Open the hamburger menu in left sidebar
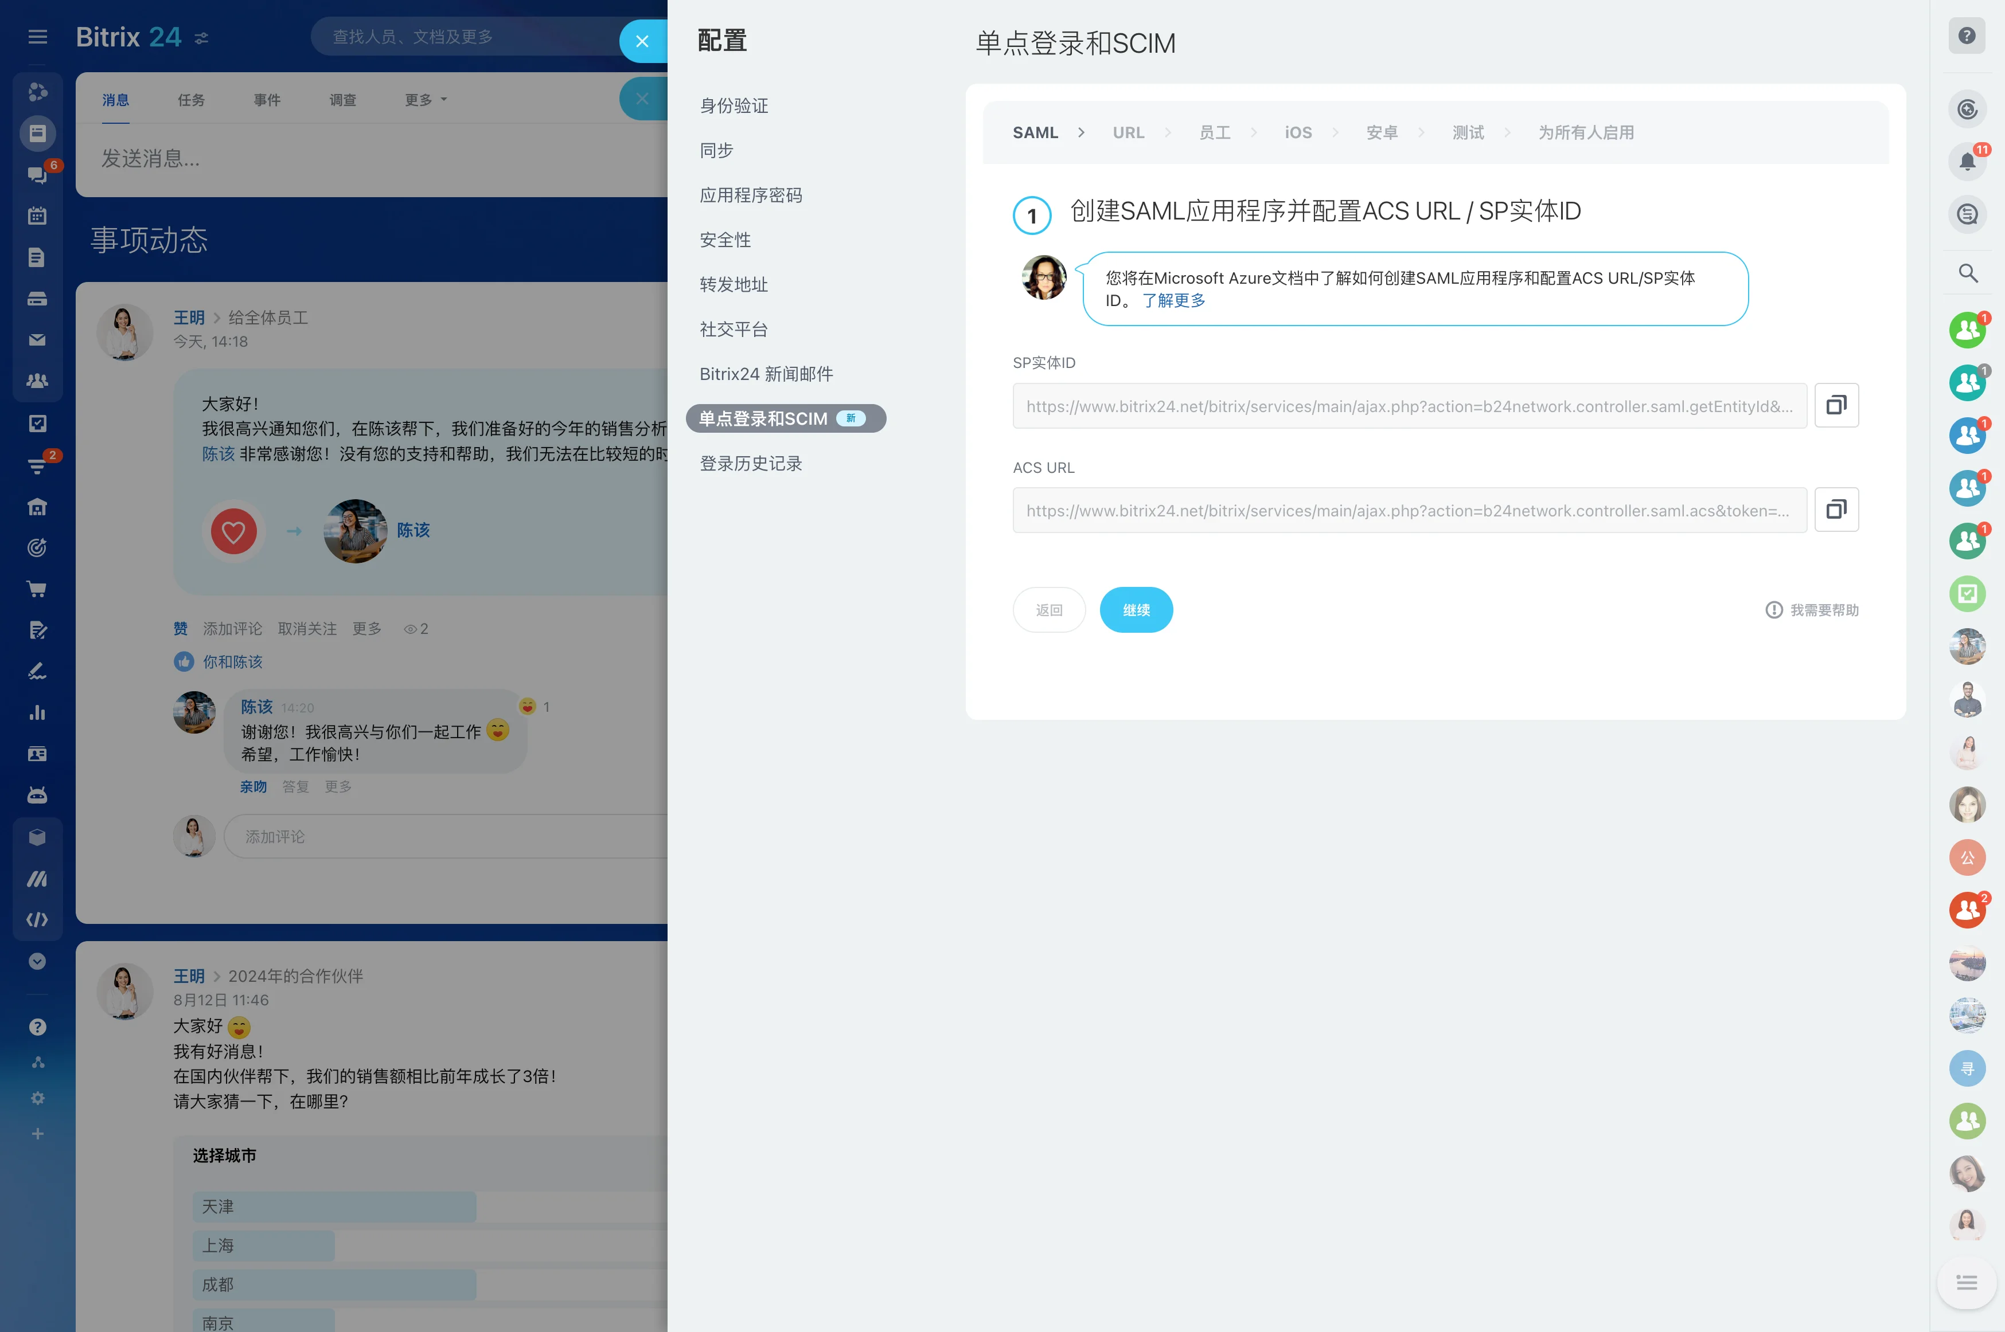2005x1332 pixels. (x=37, y=37)
